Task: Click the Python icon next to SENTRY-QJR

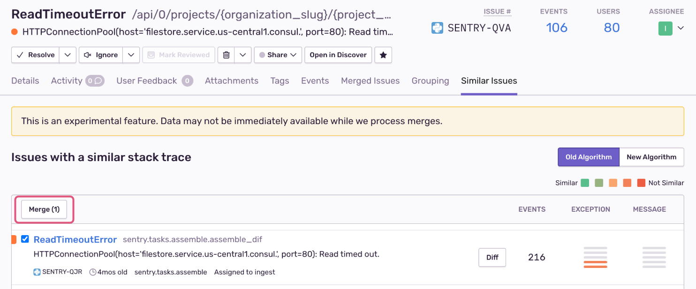Action: point(37,272)
